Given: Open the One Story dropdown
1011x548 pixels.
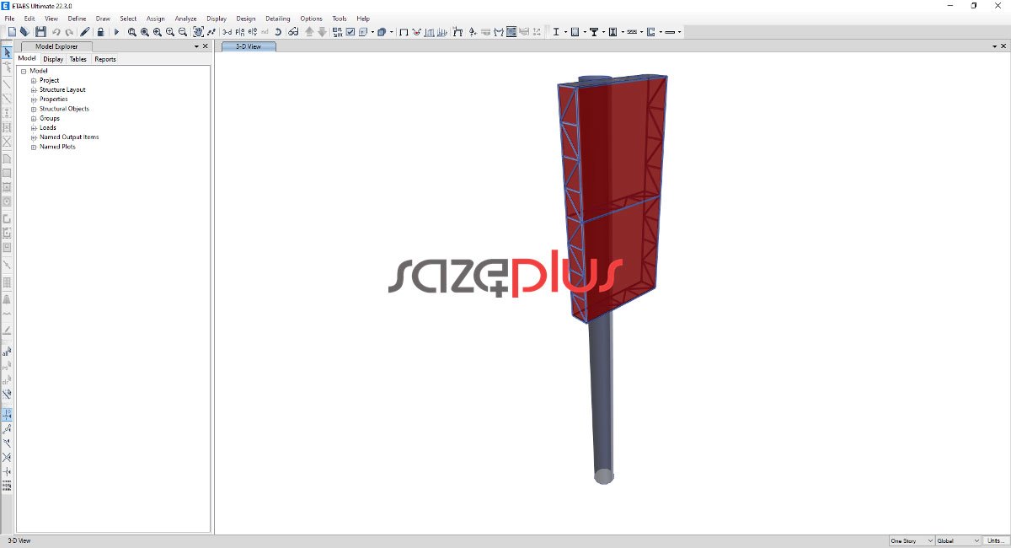Looking at the screenshot, I should pyautogui.click(x=912, y=540).
